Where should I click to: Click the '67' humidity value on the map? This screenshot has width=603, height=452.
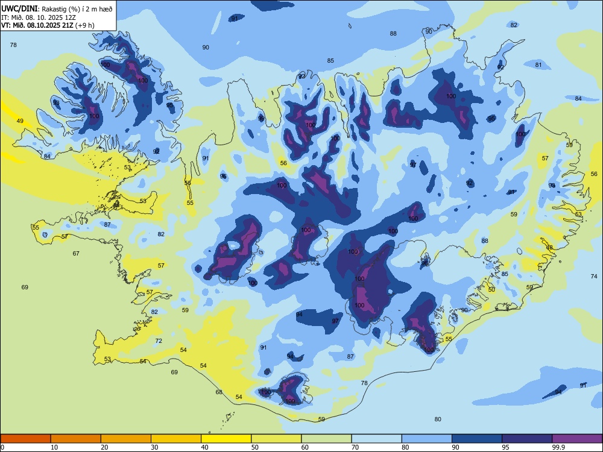click(x=76, y=253)
